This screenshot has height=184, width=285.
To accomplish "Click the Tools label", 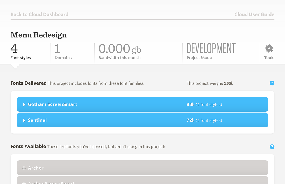I will click(x=269, y=58).
